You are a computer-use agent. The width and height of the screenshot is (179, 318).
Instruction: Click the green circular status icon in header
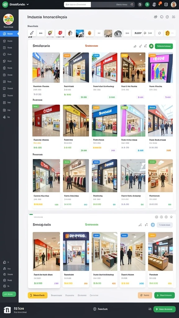tap(147, 4)
